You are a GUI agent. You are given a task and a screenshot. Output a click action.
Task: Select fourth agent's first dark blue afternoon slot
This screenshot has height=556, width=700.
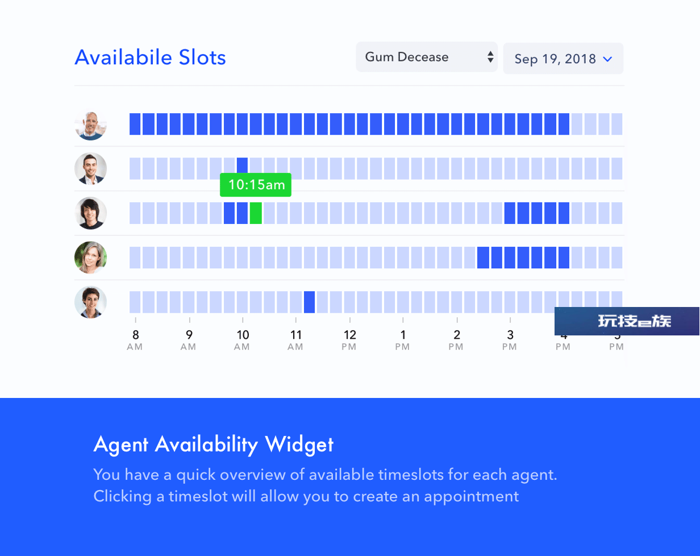(x=483, y=258)
